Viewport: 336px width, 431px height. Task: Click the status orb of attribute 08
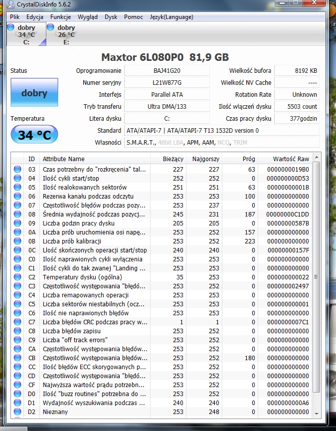[x=17, y=214]
